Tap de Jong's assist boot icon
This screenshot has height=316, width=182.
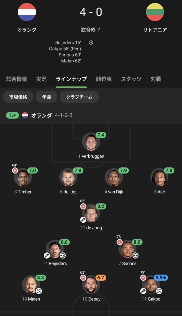[83, 219]
